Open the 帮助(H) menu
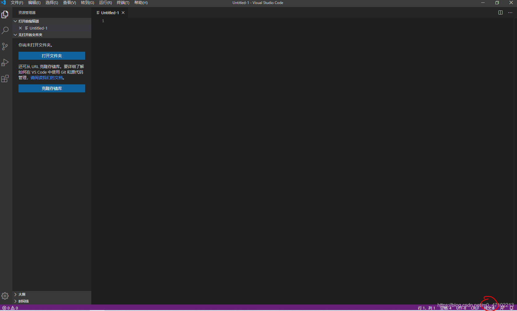This screenshot has height=311, width=517. pos(141,2)
